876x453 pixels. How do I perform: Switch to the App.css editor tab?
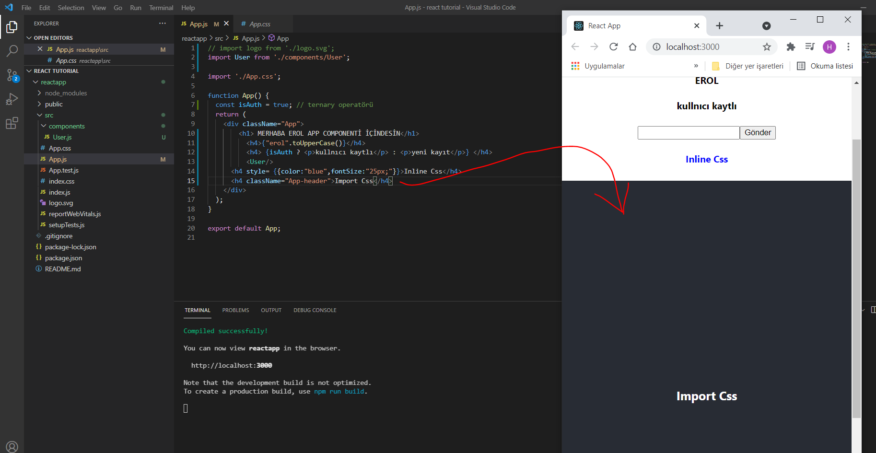259,24
